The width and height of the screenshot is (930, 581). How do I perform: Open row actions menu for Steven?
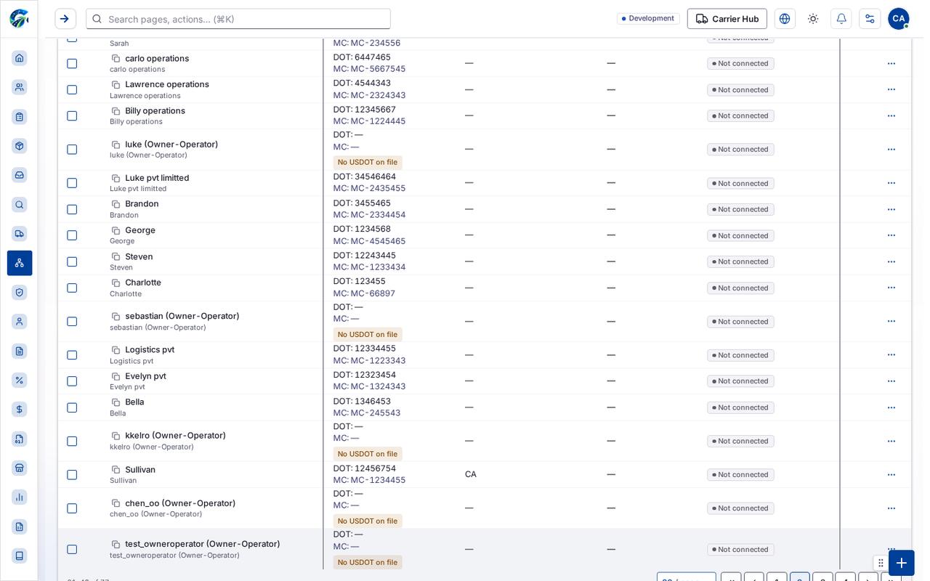point(891,261)
